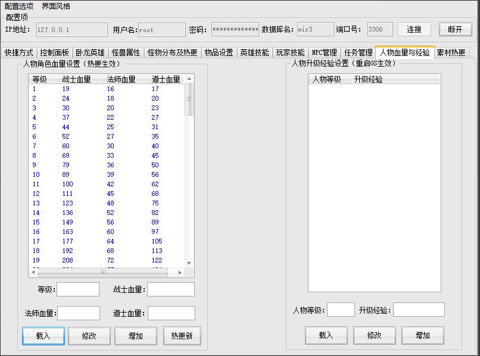
Task: Open the 怪物分布及热更 tab
Action: 172,53
